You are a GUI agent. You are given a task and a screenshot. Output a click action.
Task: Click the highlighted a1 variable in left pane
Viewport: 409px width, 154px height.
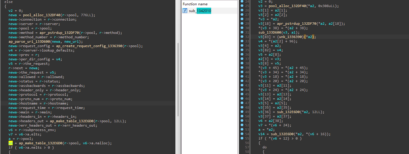[x=10, y=143]
